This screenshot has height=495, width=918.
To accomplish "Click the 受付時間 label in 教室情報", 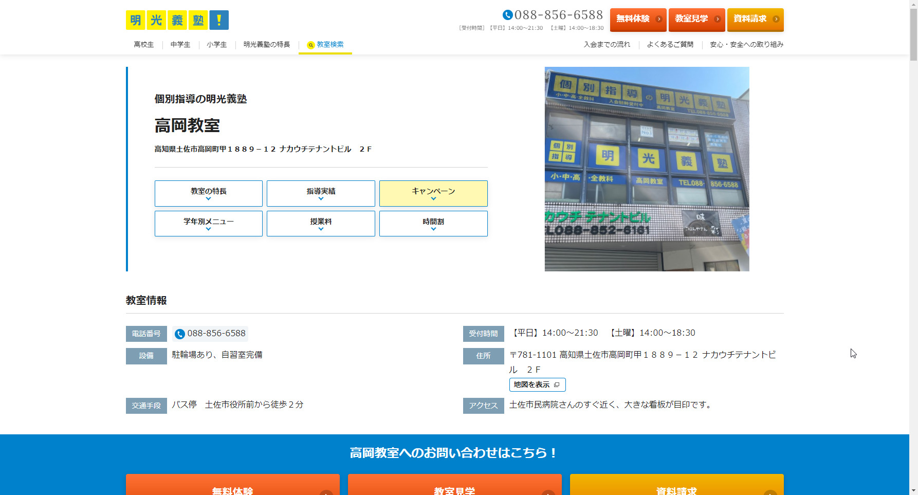I will (484, 334).
